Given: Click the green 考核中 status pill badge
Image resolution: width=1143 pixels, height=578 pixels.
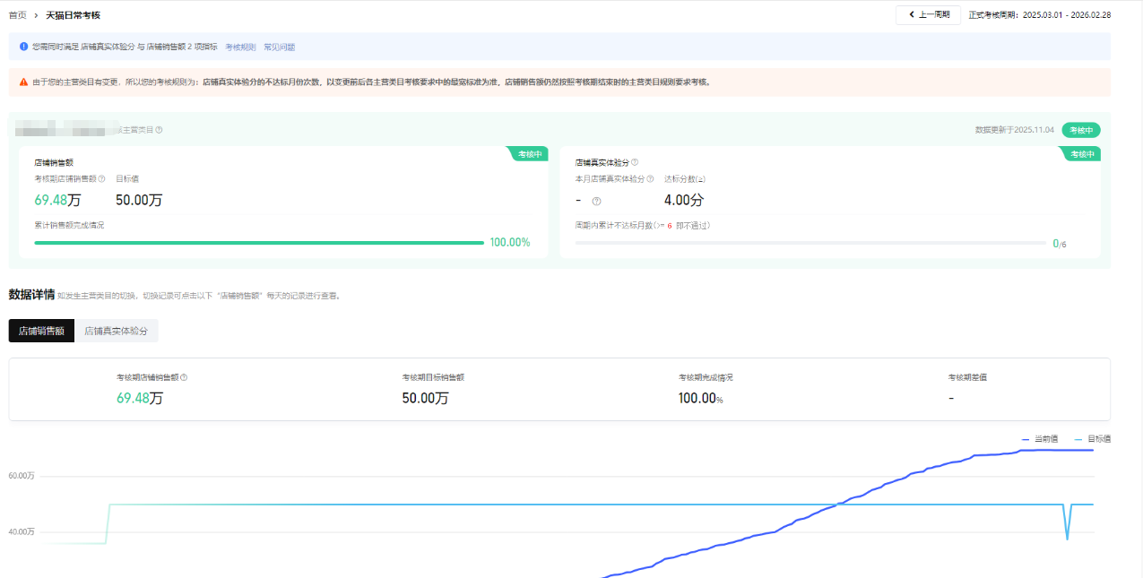Looking at the screenshot, I should [x=1081, y=130].
